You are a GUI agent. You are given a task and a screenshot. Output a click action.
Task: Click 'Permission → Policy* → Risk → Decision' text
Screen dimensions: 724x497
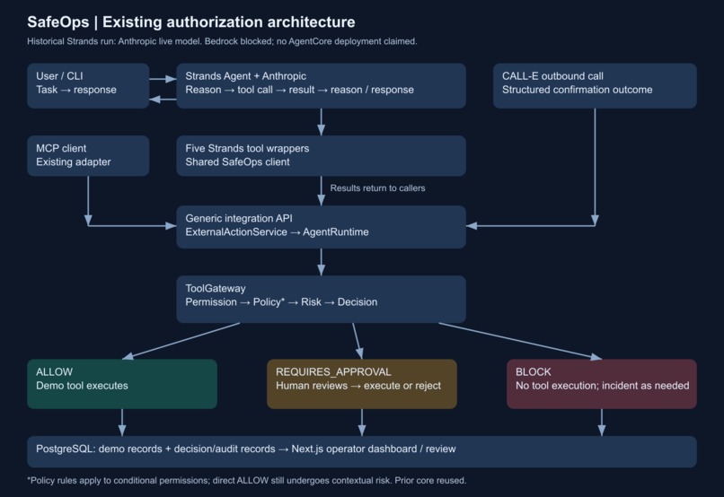click(281, 302)
